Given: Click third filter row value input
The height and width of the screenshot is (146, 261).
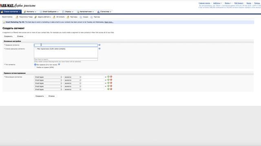Looking at the screenshot, I should pos(93,83).
